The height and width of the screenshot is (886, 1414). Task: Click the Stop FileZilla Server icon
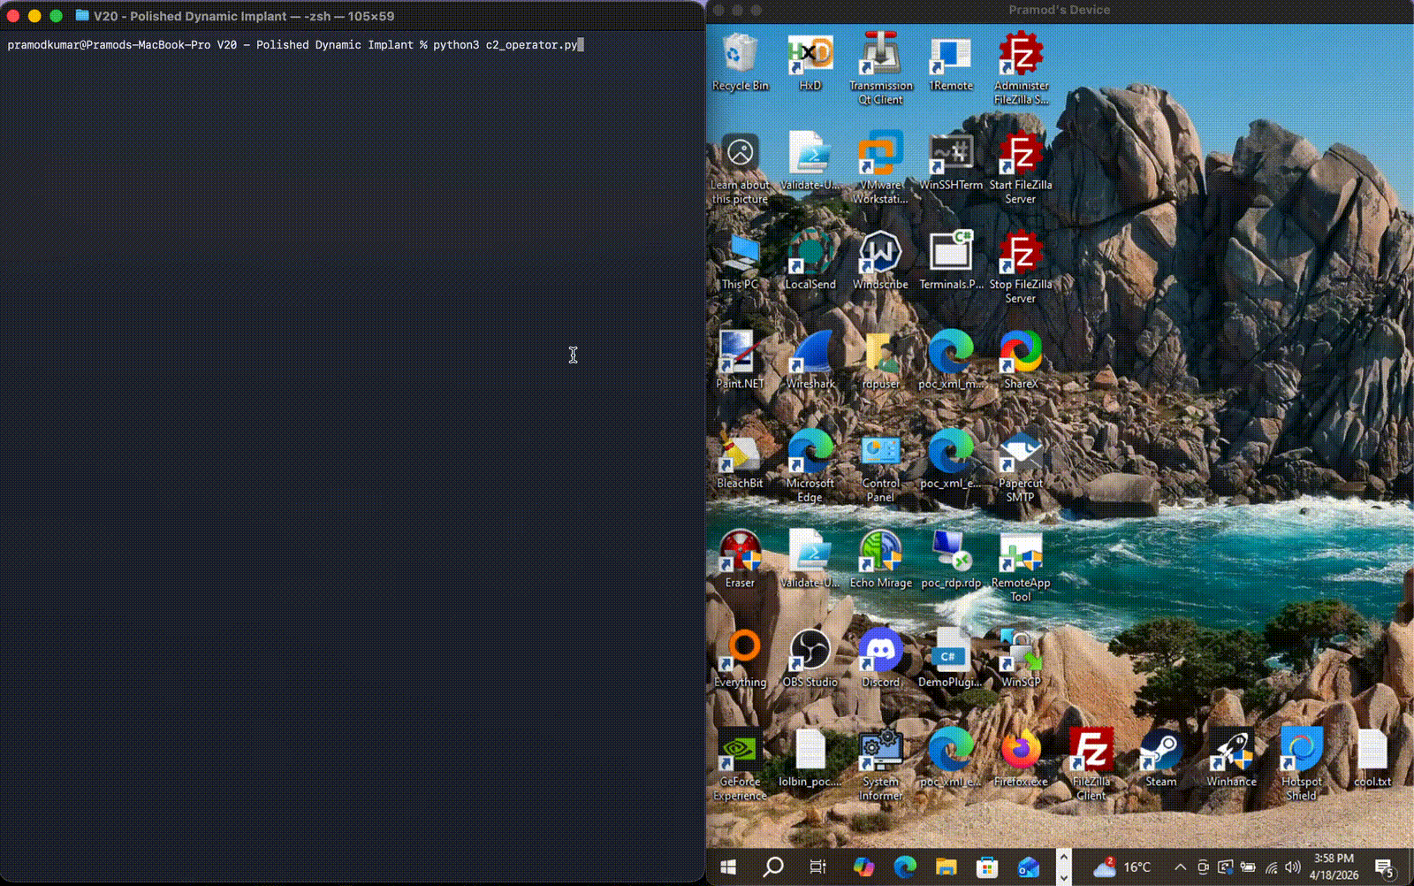(x=1021, y=267)
